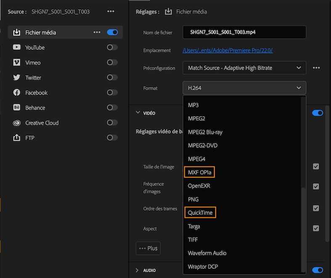Click the Vimeo icon in the sidebar
331x278 pixels.
point(17,62)
